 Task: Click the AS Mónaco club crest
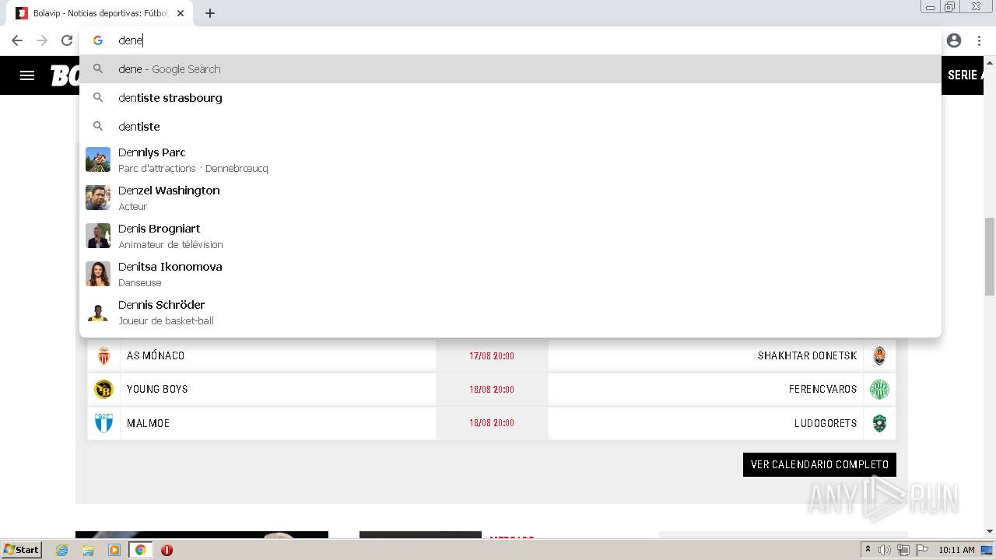[x=103, y=356]
